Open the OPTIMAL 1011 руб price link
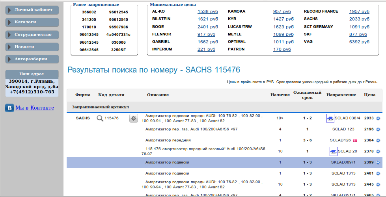Image resolution: width=386 pixels, height=197 pixels. 283,42
